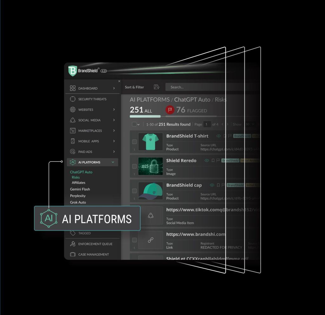Click the Social Media icon in sidebar
Image resolution: width=325 pixels, height=315 pixels.
click(x=73, y=120)
